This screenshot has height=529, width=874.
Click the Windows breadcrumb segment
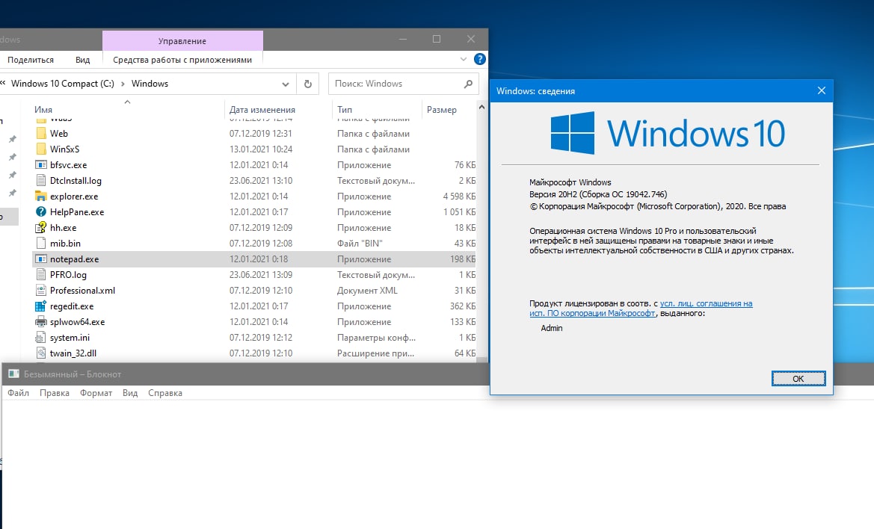point(150,84)
